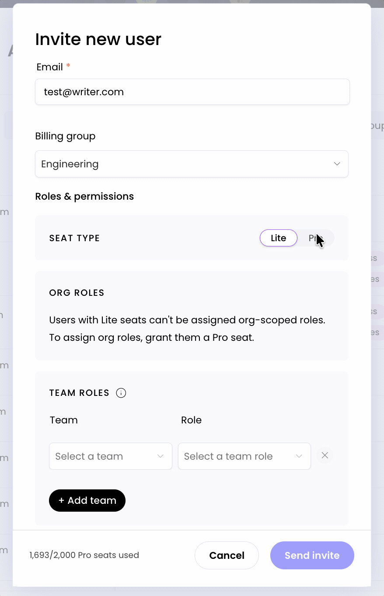This screenshot has width=384, height=596.
Task: Remove the team row with the X icon
Action: (325, 456)
